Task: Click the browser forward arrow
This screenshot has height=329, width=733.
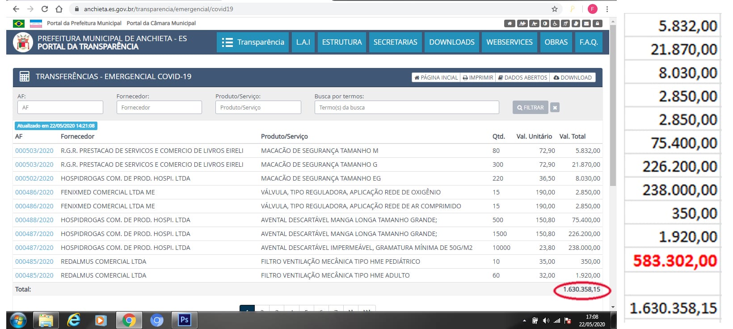Action: 30,9
